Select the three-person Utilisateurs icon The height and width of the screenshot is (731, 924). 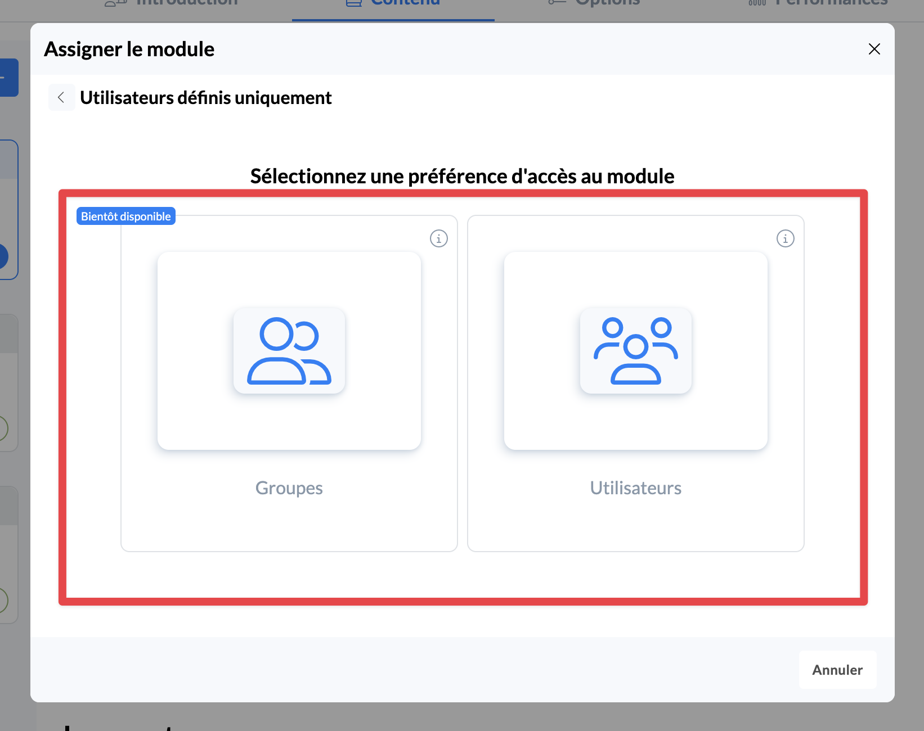[635, 351]
